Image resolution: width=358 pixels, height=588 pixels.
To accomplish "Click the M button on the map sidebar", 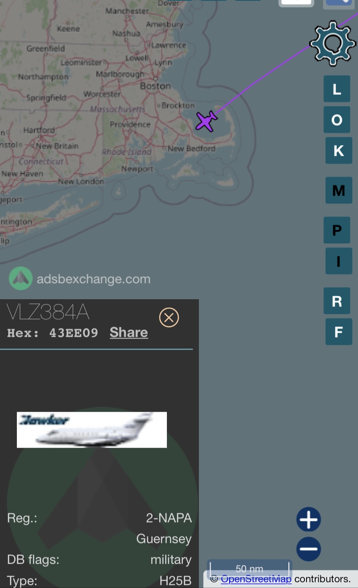I will pos(339,190).
